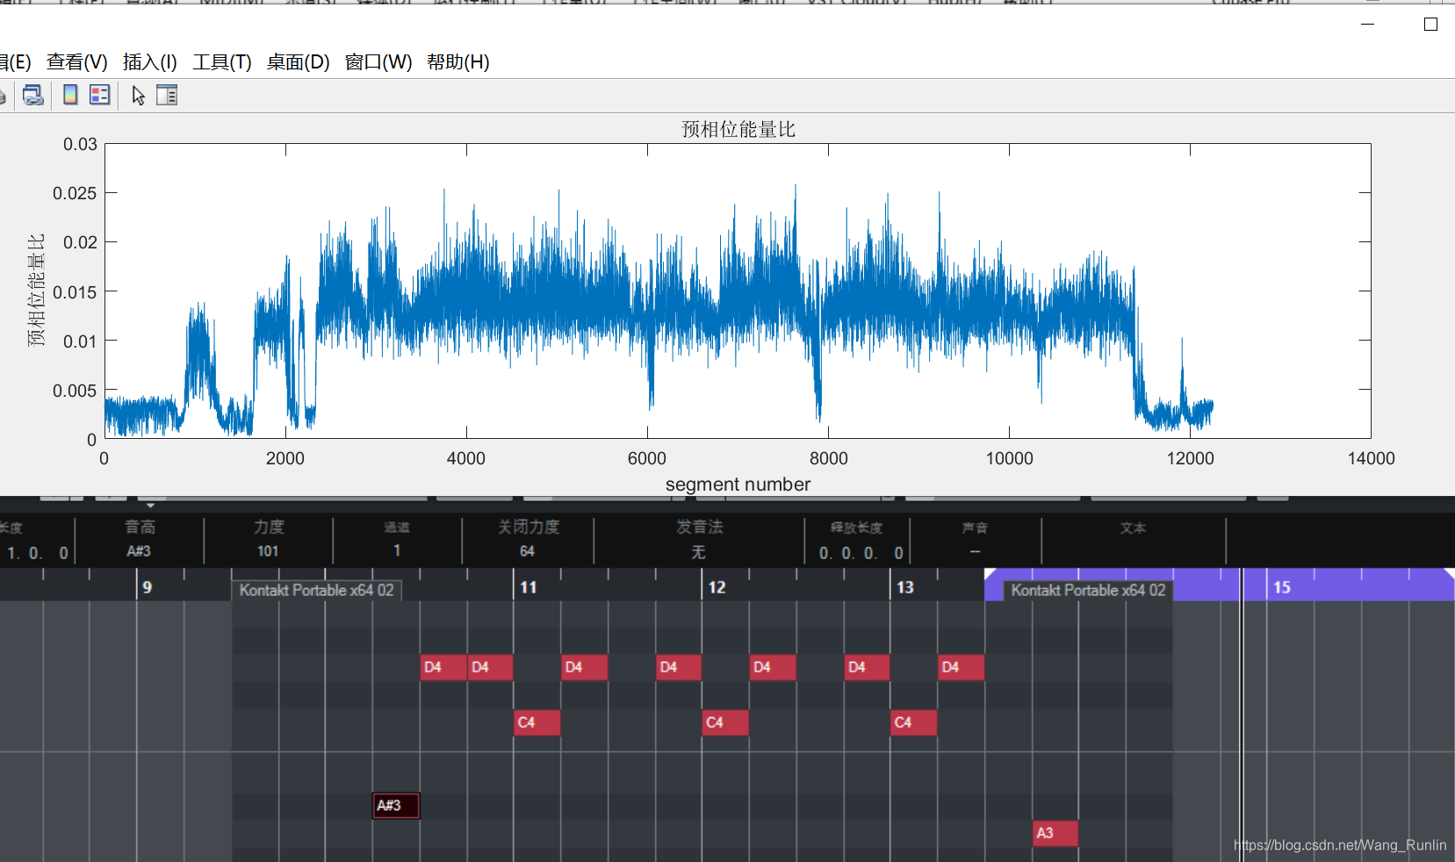Click the channel value field 1
Screen dimensions: 1455x862
(397, 551)
